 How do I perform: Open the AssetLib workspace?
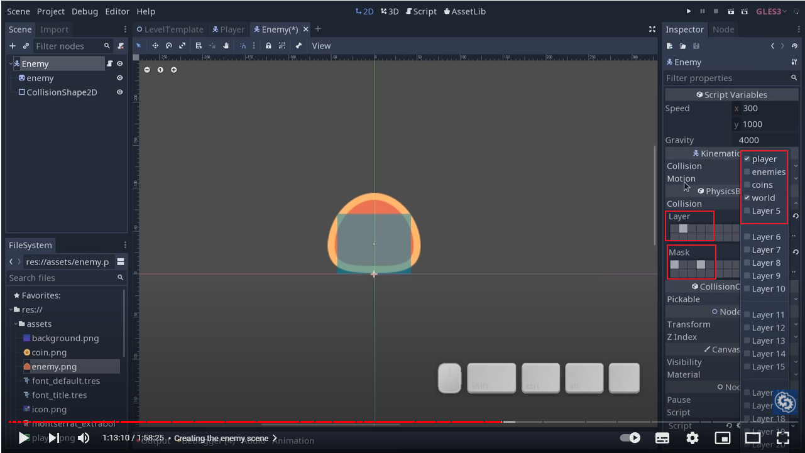(x=464, y=11)
